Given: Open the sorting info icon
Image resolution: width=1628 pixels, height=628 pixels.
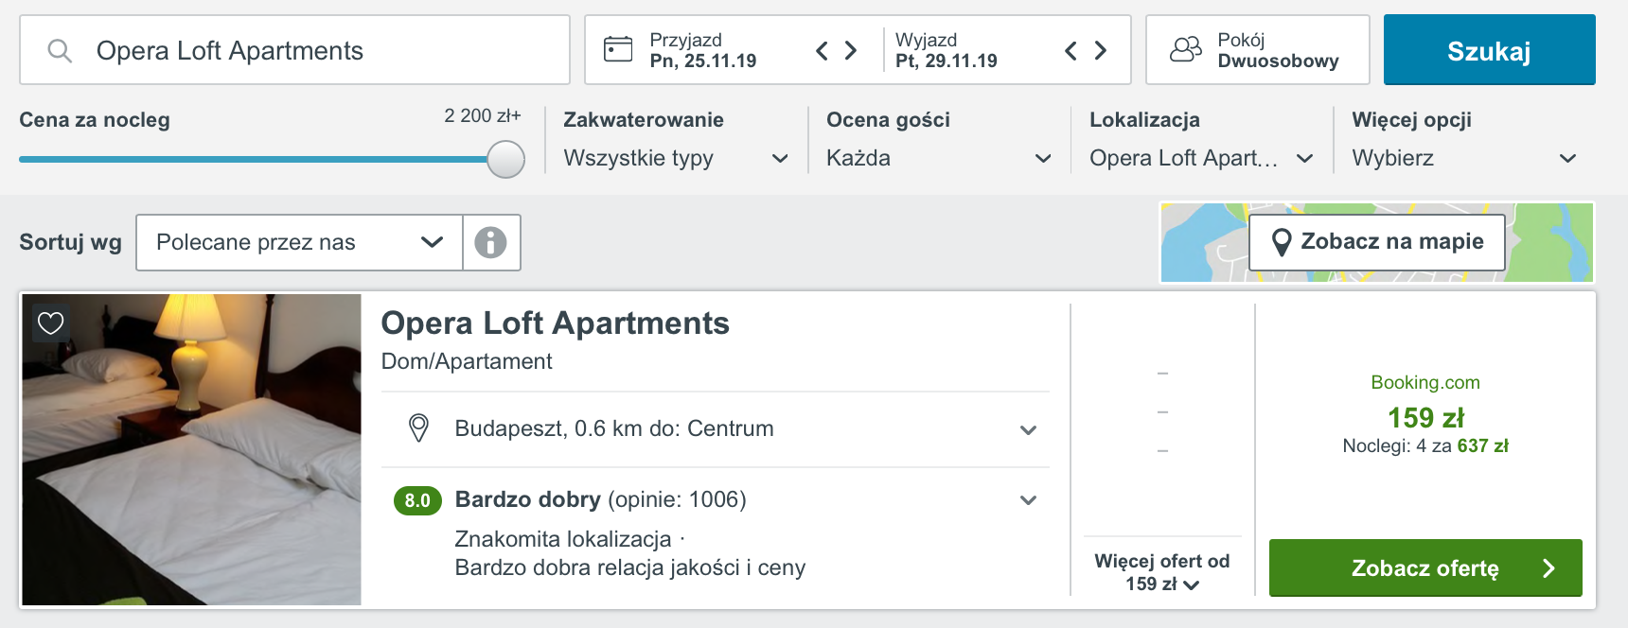Looking at the screenshot, I should point(490,242).
